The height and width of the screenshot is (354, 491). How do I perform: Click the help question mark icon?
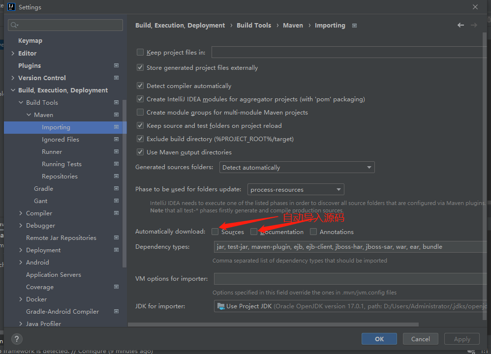[x=17, y=339]
